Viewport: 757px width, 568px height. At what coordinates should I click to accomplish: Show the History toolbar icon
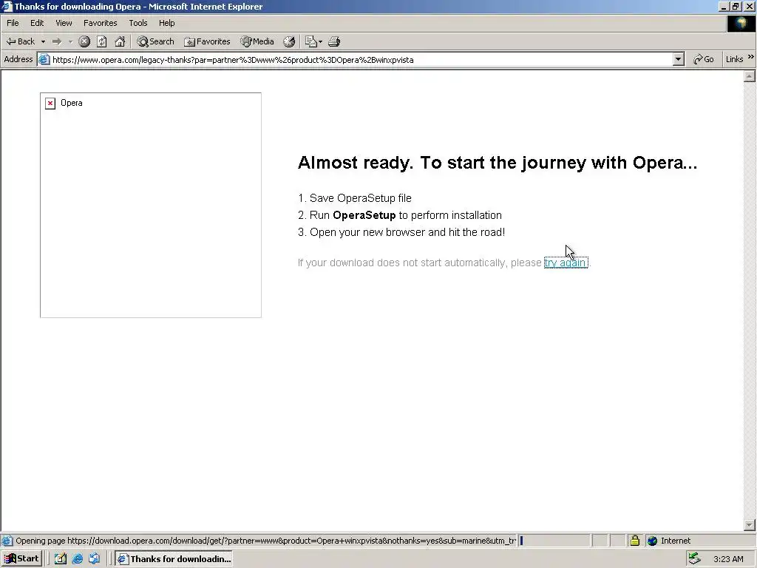289,41
